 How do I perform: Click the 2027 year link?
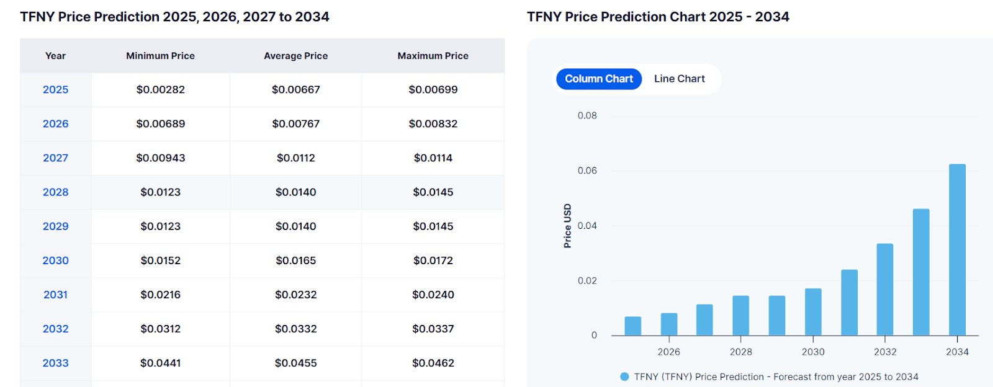click(x=55, y=158)
